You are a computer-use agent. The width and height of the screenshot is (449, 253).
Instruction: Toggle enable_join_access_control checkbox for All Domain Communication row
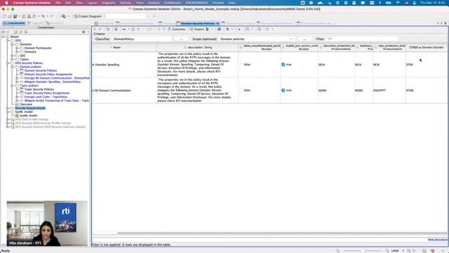283,91
